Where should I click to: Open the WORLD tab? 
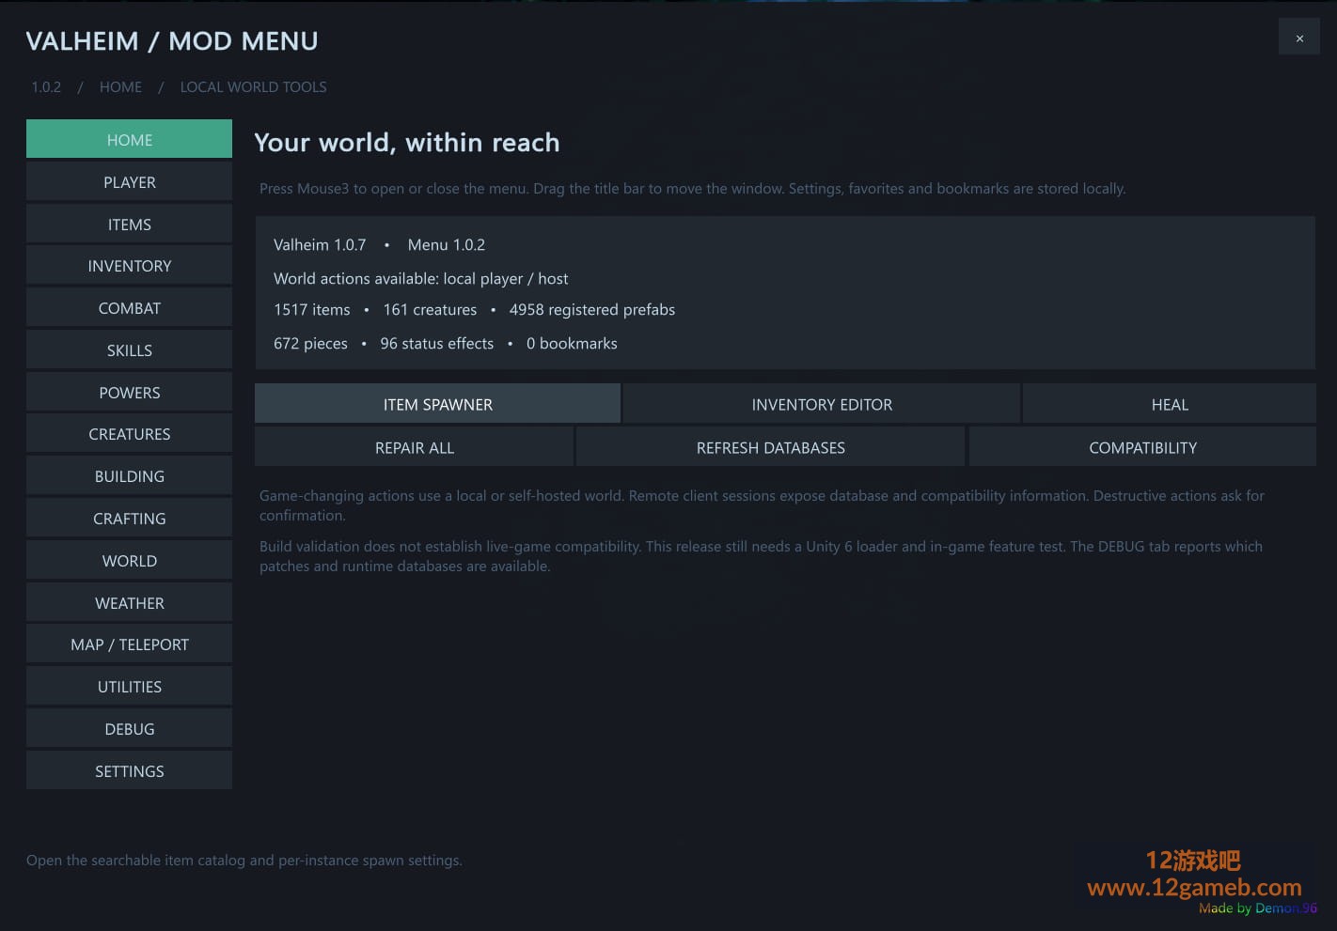click(129, 561)
